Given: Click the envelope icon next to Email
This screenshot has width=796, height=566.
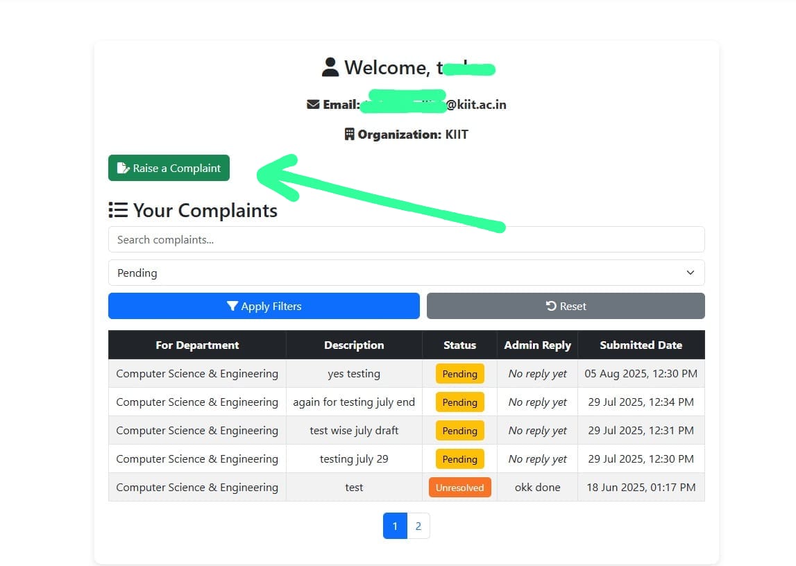Looking at the screenshot, I should [x=313, y=105].
